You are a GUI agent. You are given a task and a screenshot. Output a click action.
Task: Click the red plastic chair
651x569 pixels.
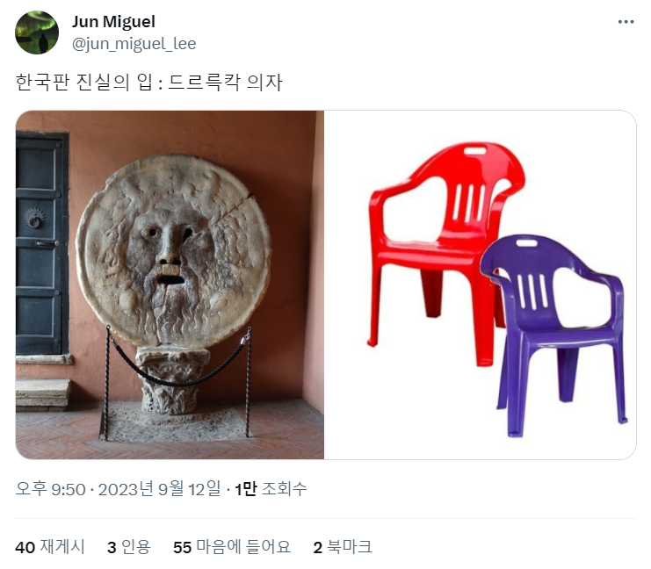(x=445, y=249)
